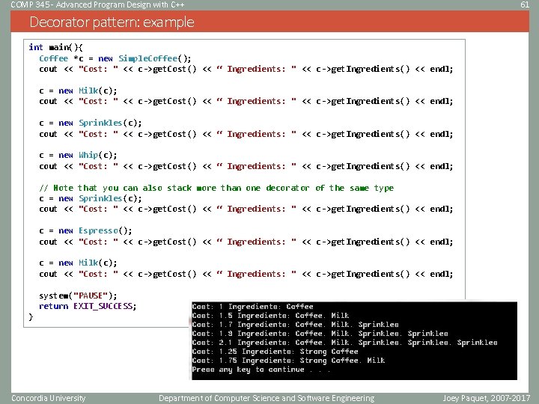Click the 'c = new Espresso();' line

pos(85,230)
